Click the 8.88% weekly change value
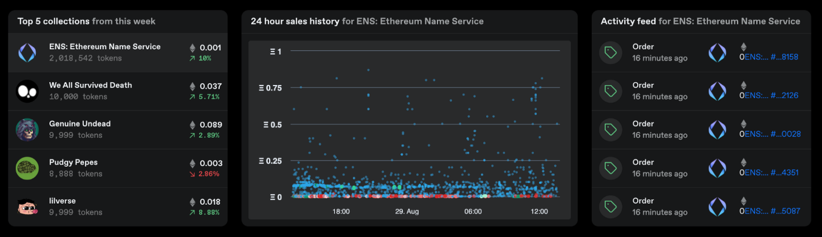This screenshot has width=822, height=237. point(209,212)
